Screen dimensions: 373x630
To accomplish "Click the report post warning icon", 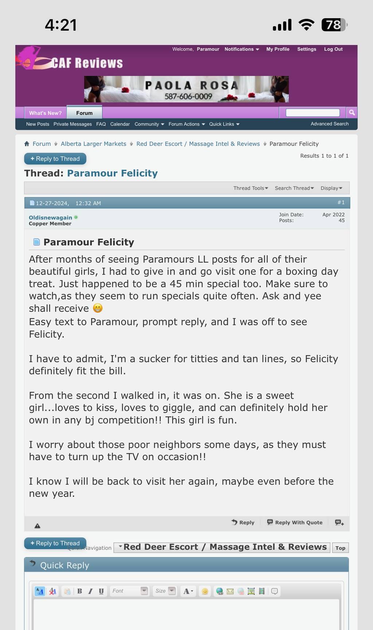I will [x=37, y=526].
